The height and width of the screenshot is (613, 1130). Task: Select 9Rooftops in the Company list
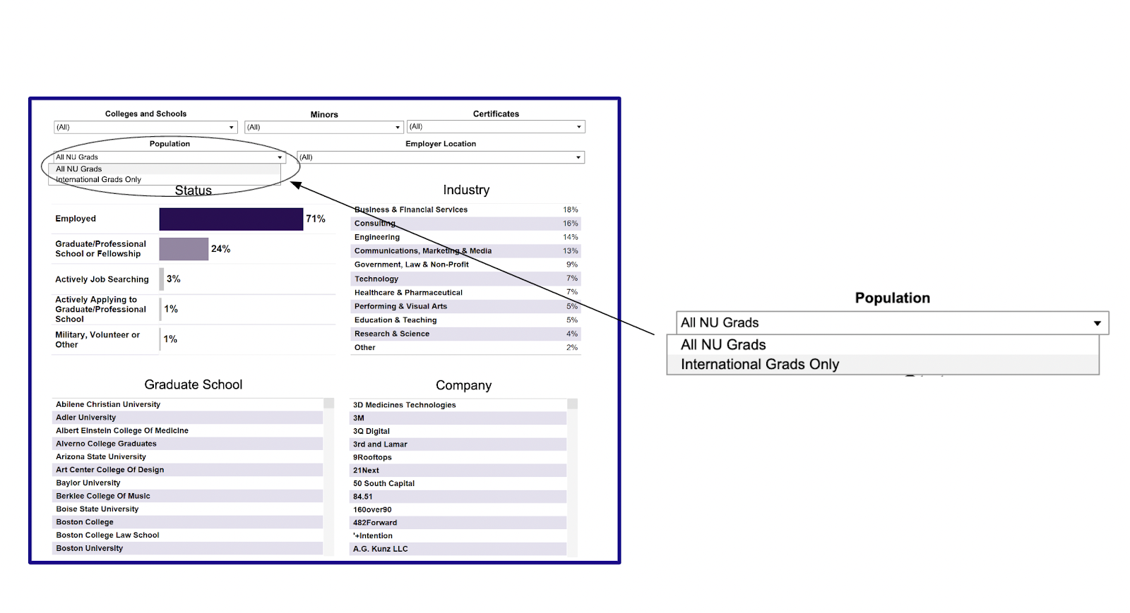(x=458, y=457)
